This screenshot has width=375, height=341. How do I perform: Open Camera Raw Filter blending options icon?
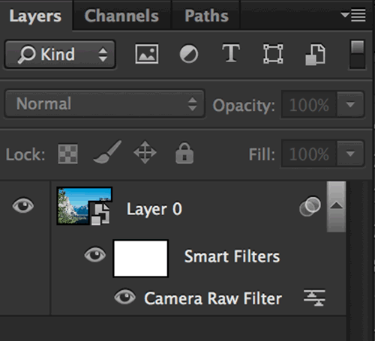tap(314, 298)
